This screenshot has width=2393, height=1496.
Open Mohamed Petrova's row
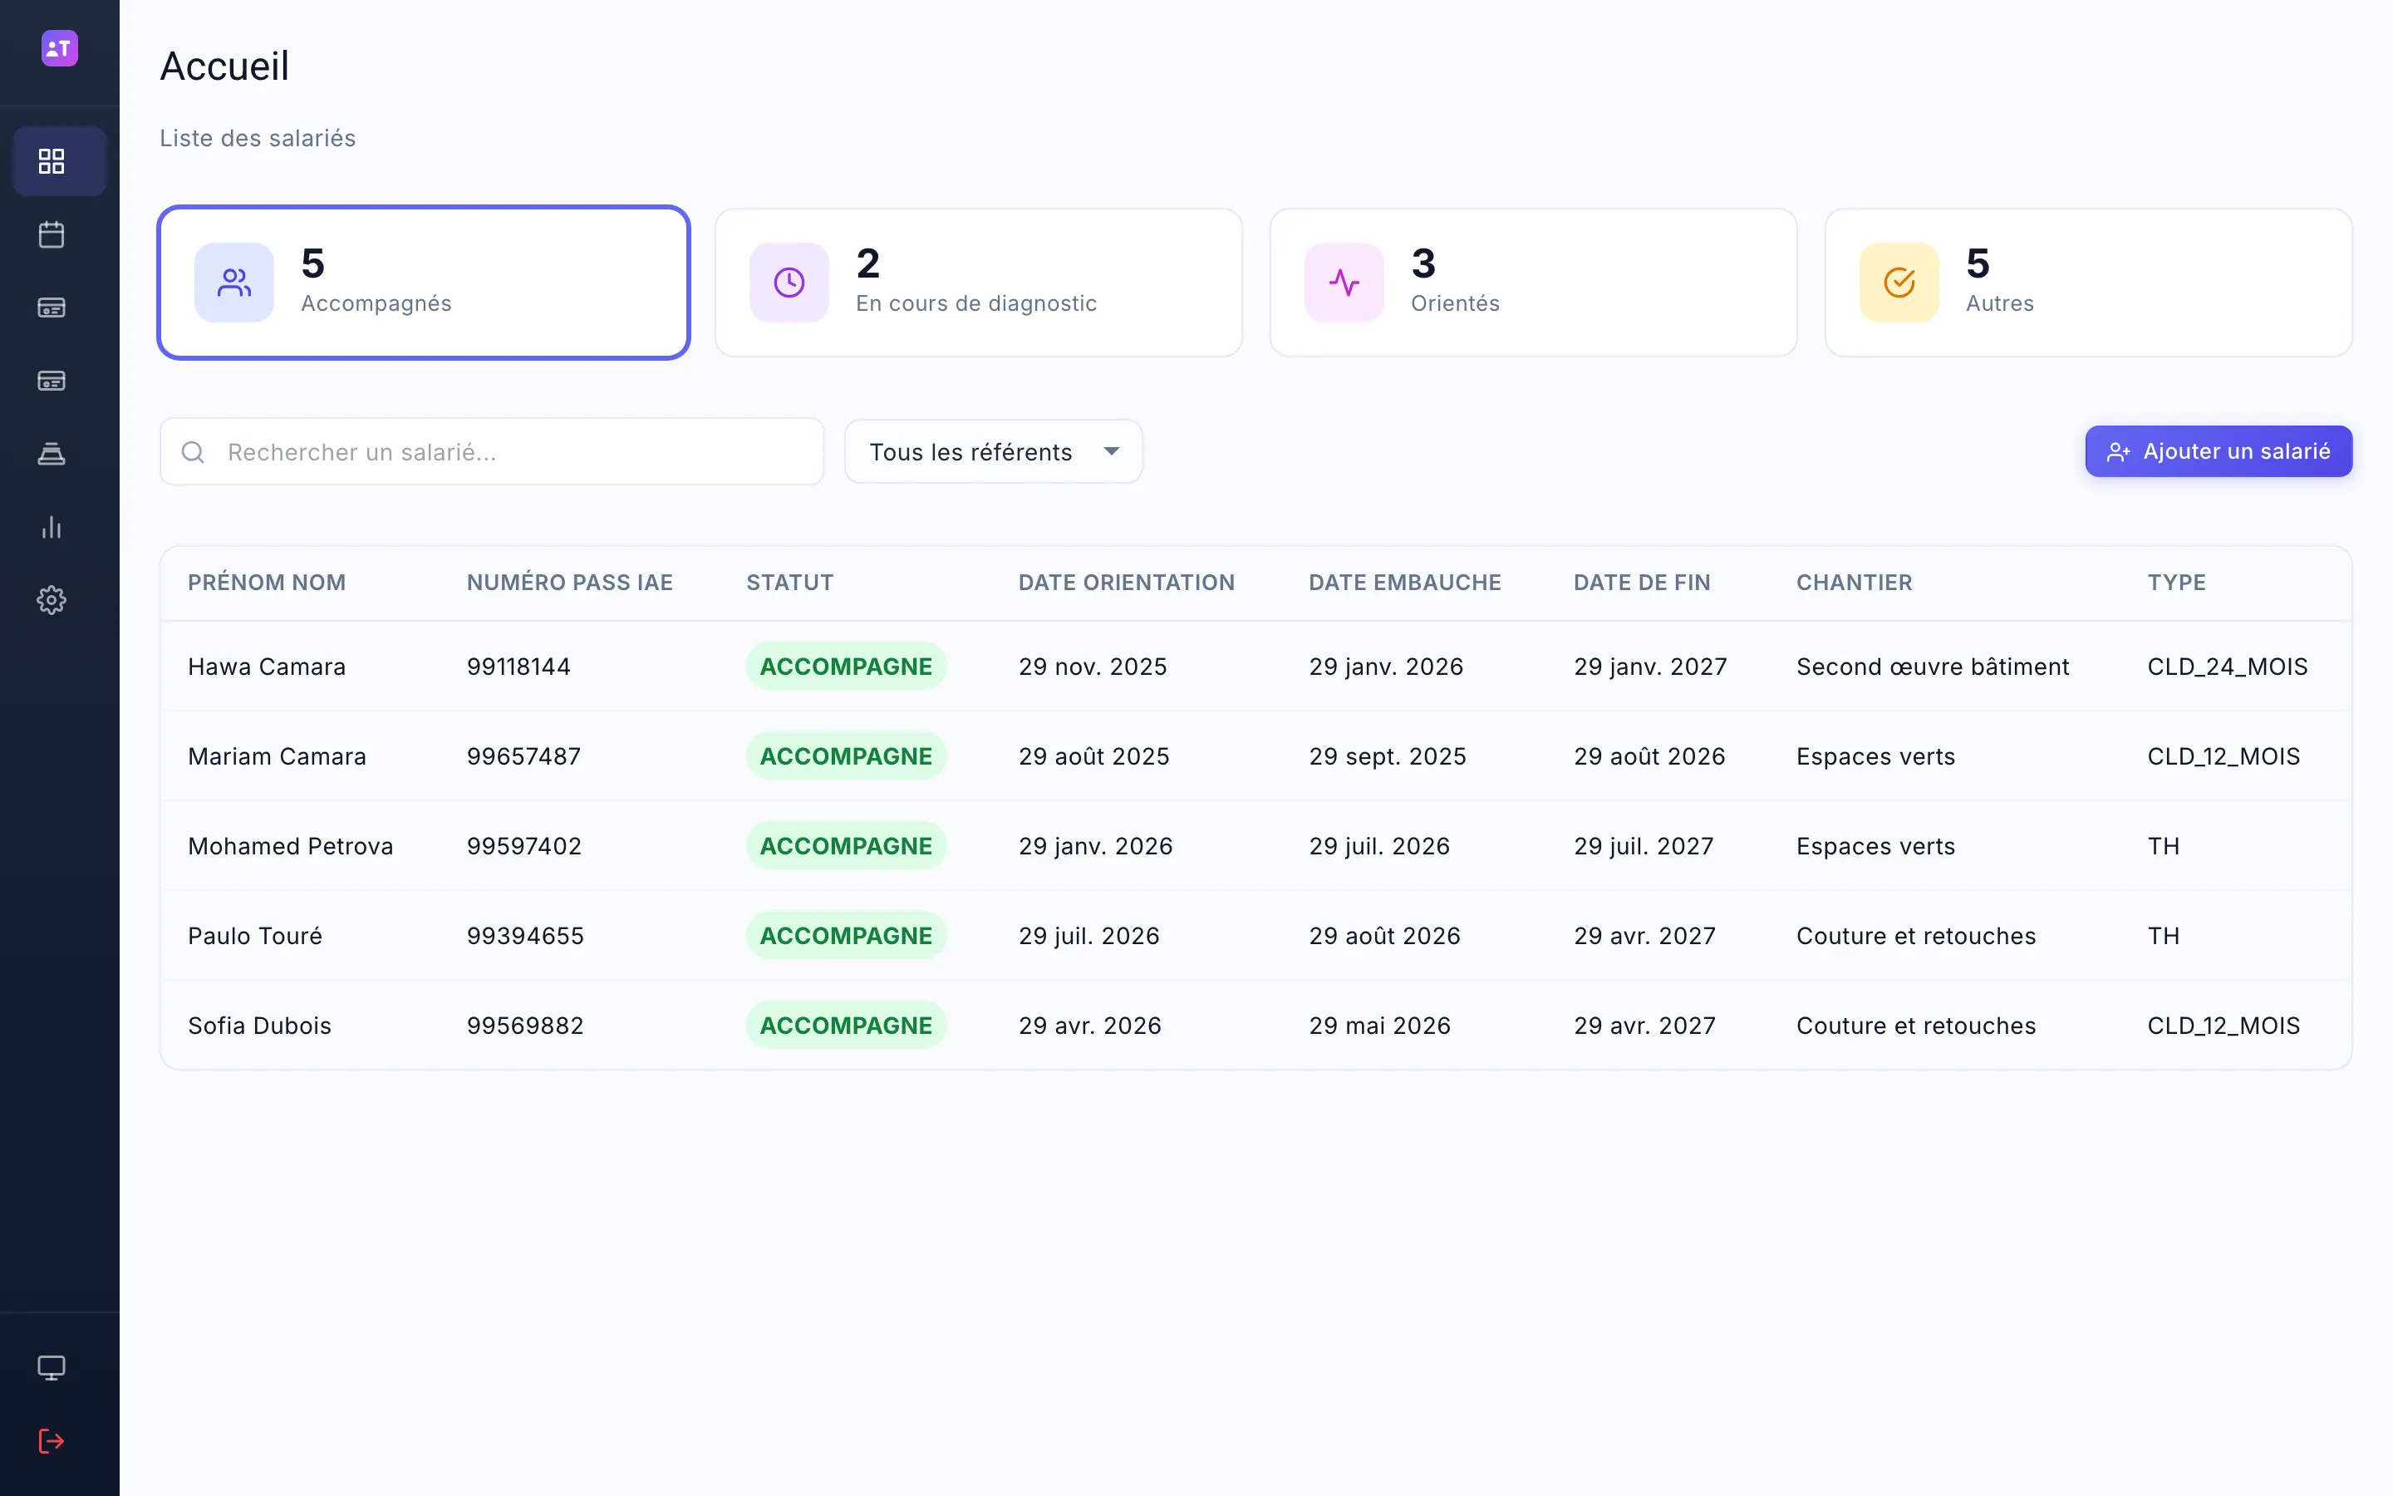point(1255,846)
